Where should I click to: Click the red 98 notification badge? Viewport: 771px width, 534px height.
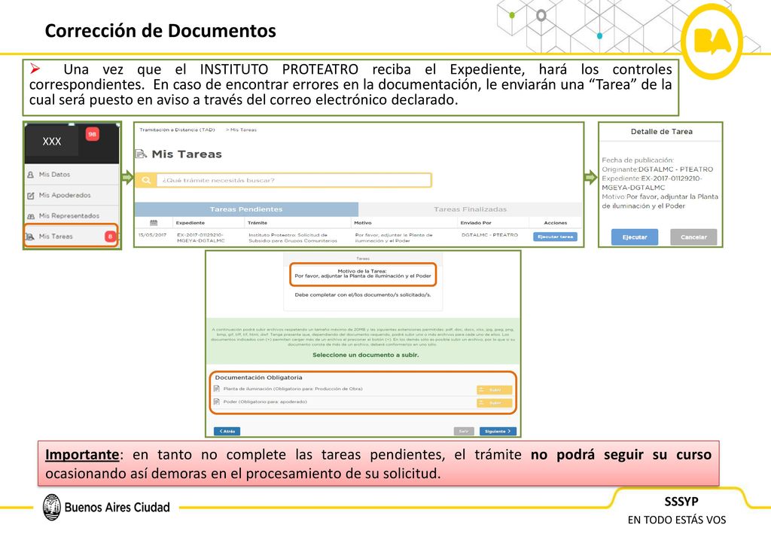pyautogui.click(x=93, y=134)
